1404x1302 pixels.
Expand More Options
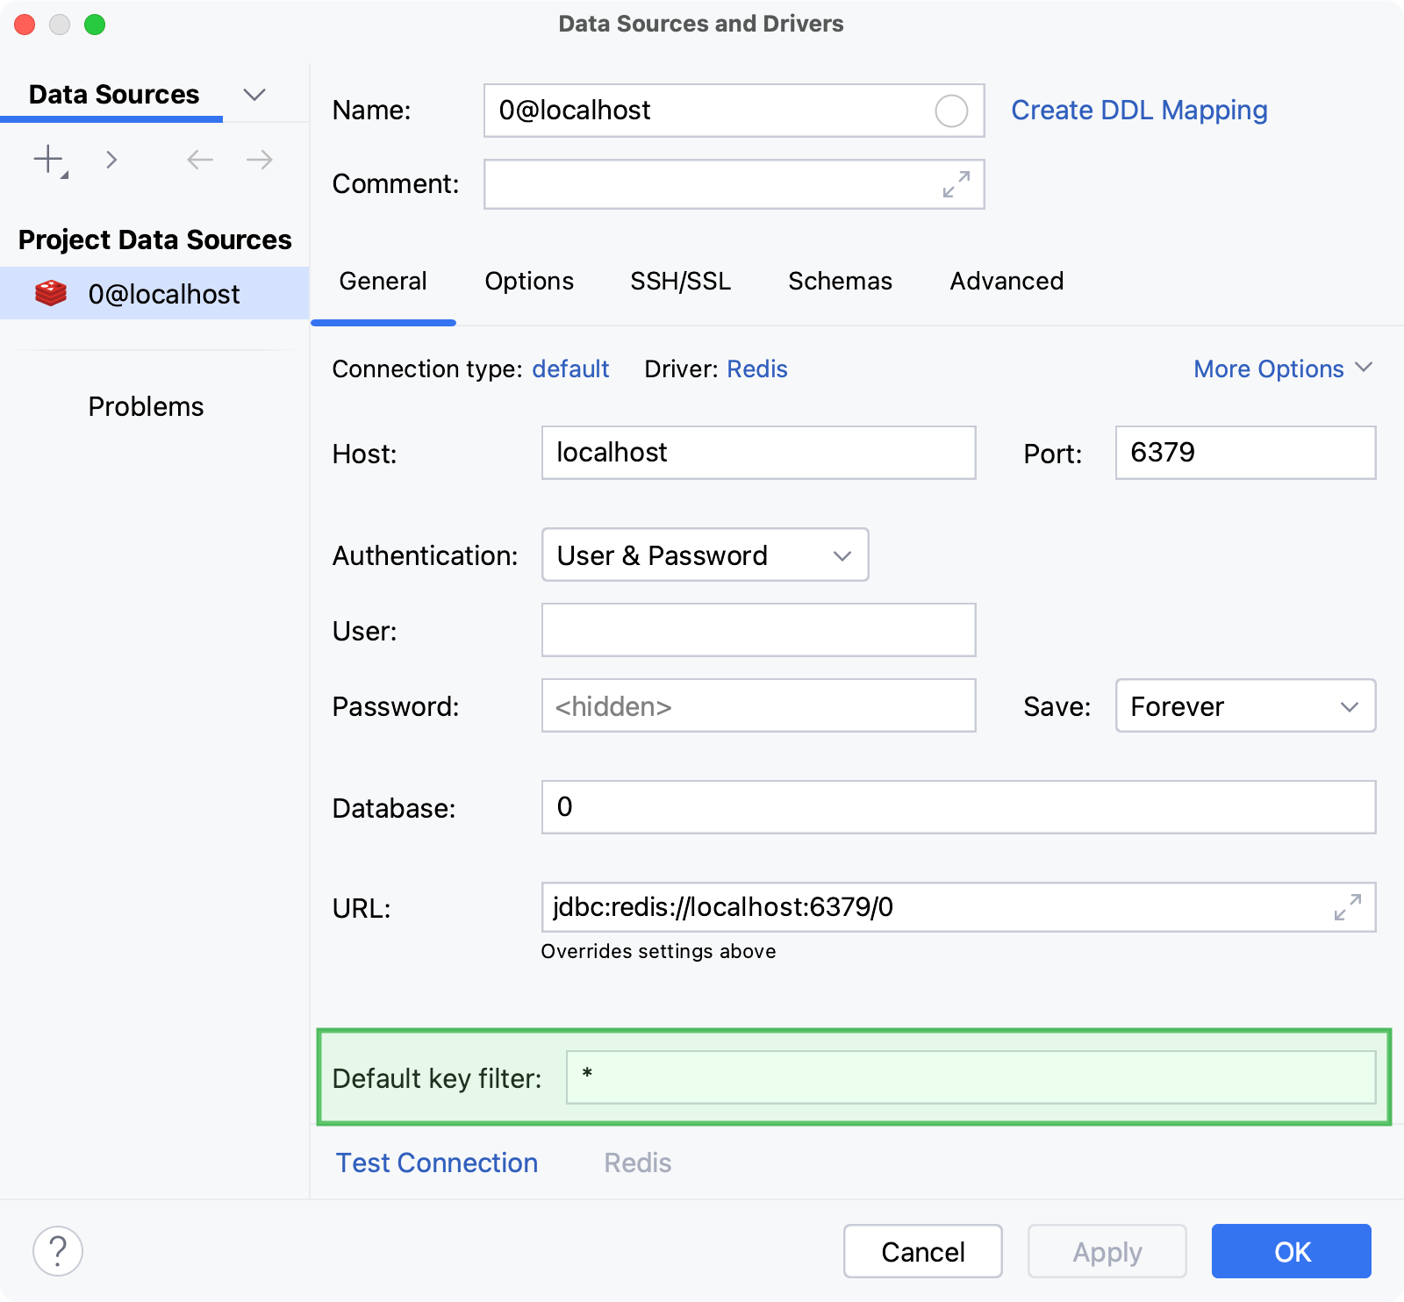click(x=1281, y=368)
